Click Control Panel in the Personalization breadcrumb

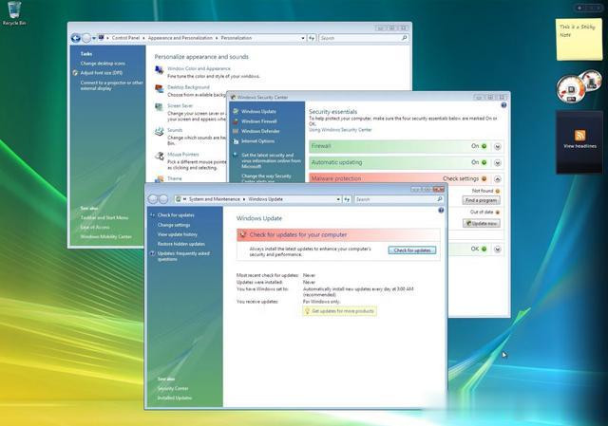(x=125, y=38)
